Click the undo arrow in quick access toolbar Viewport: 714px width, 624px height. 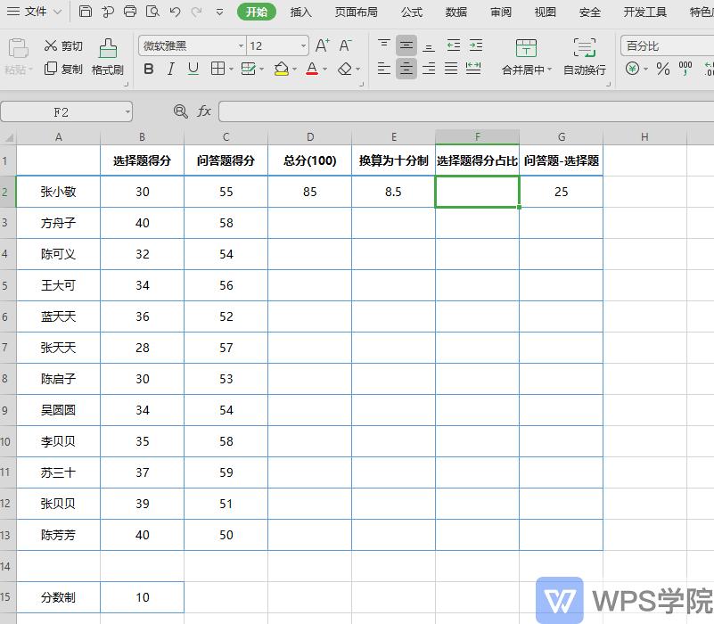[175, 12]
